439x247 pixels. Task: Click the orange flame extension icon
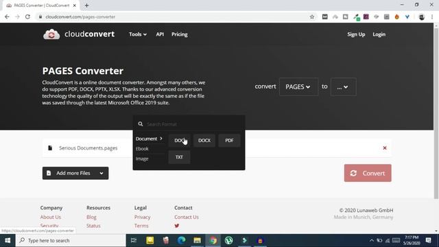[x=396, y=16]
